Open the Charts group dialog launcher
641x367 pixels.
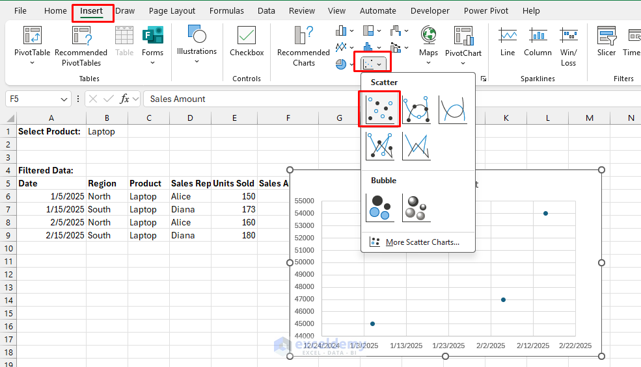point(484,79)
